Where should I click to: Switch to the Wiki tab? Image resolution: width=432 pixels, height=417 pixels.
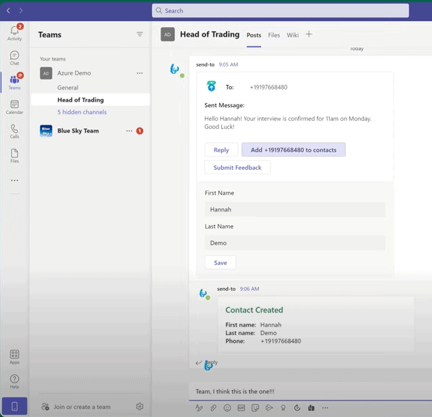292,35
